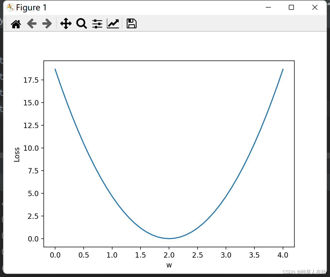Click the 12.5 y-axis tick label
Image resolution: width=330 pixels, height=277 pixels.
31,126
